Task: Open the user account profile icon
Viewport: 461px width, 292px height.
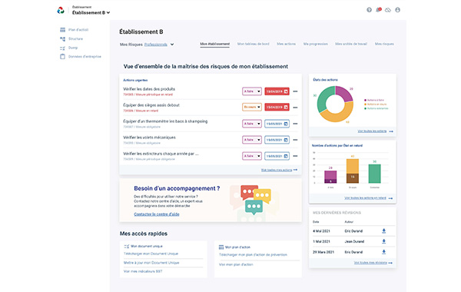Action: click(397, 10)
